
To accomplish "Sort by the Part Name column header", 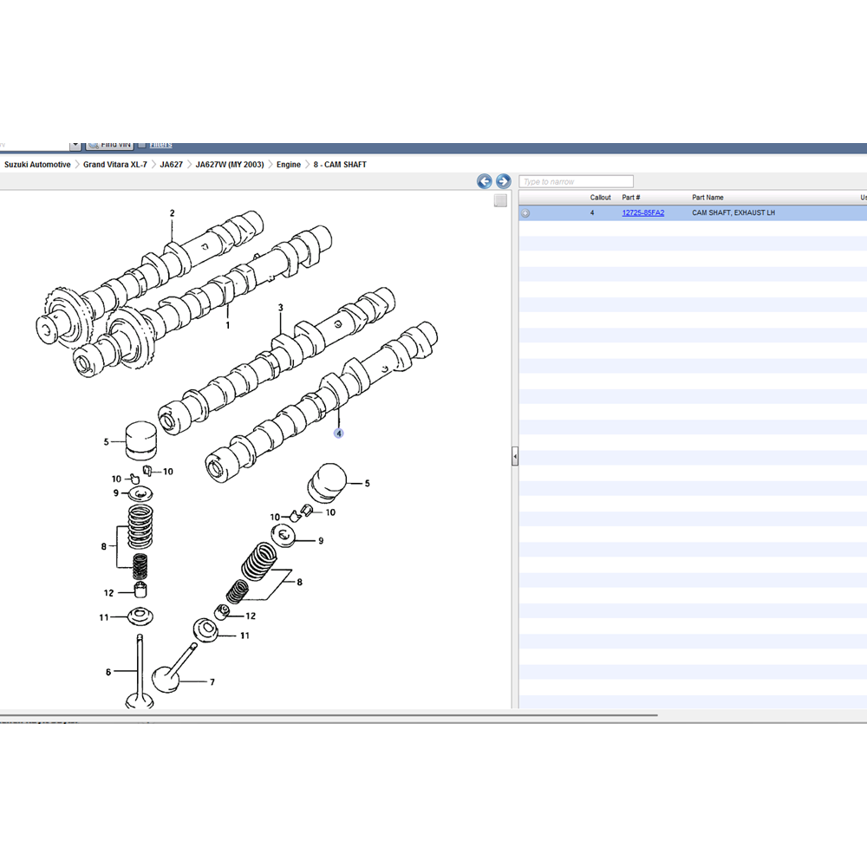I will pos(707,198).
